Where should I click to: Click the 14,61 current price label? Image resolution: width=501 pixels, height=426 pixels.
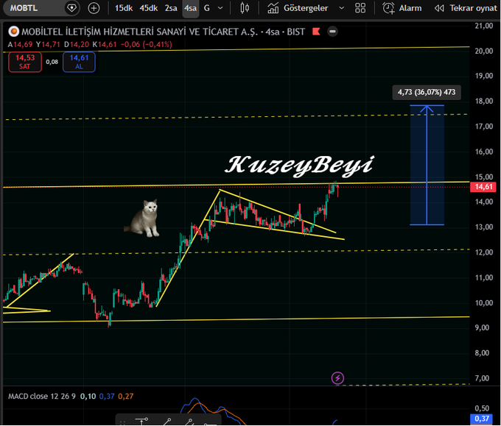(x=484, y=187)
